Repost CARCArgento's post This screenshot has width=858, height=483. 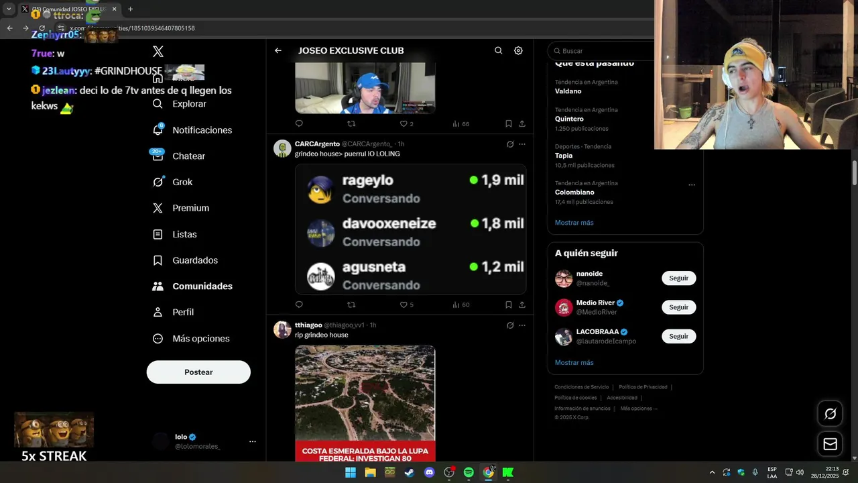click(x=351, y=305)
